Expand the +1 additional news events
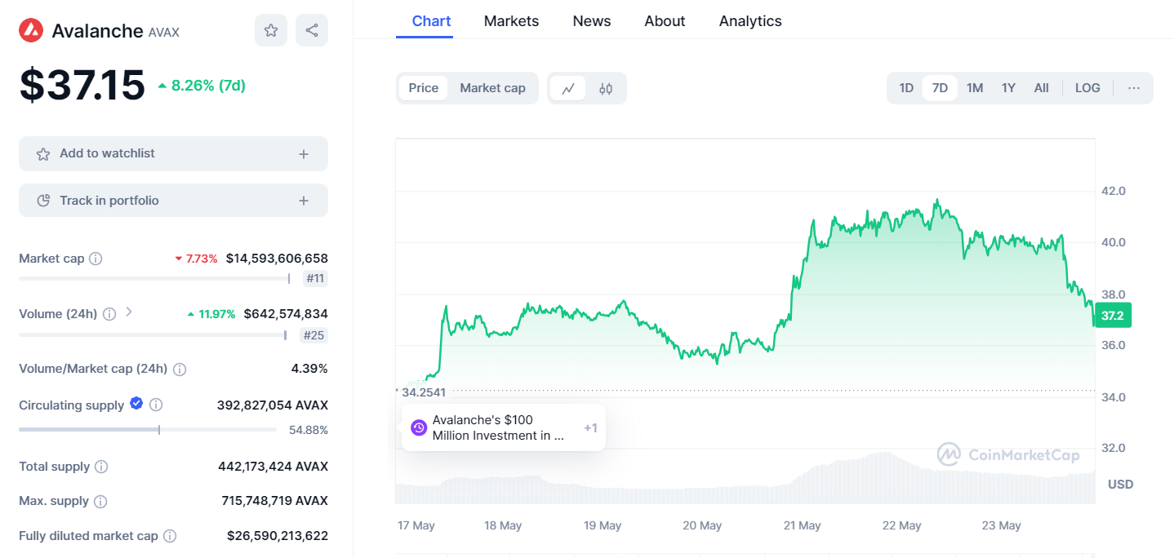 tap(590, 428)
